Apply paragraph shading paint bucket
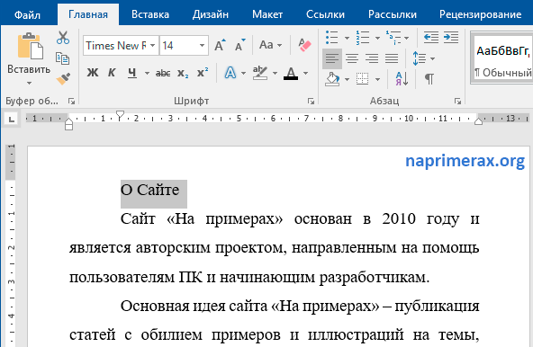 coord(332,79)
